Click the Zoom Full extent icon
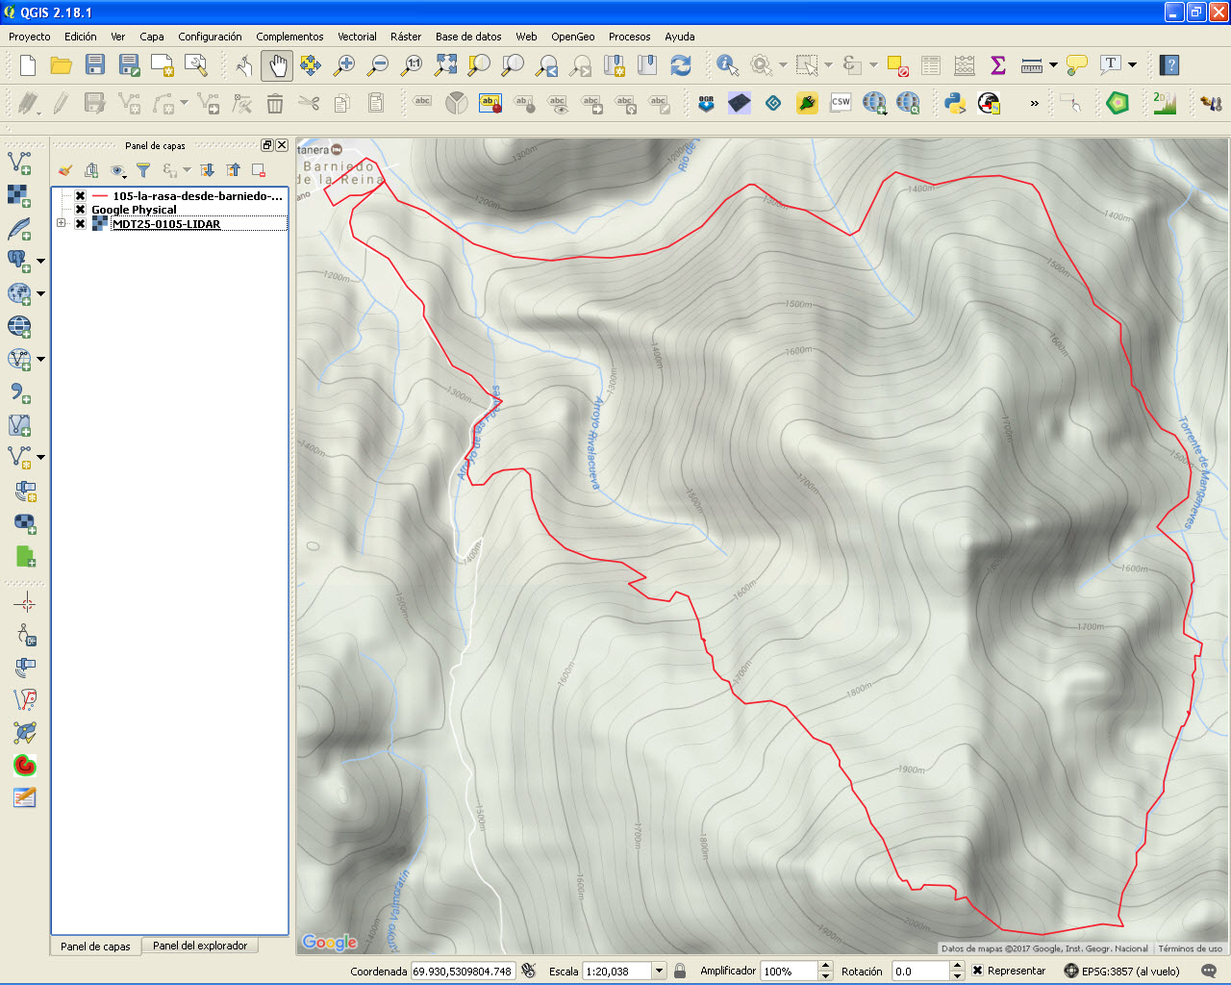 point(445,65)
